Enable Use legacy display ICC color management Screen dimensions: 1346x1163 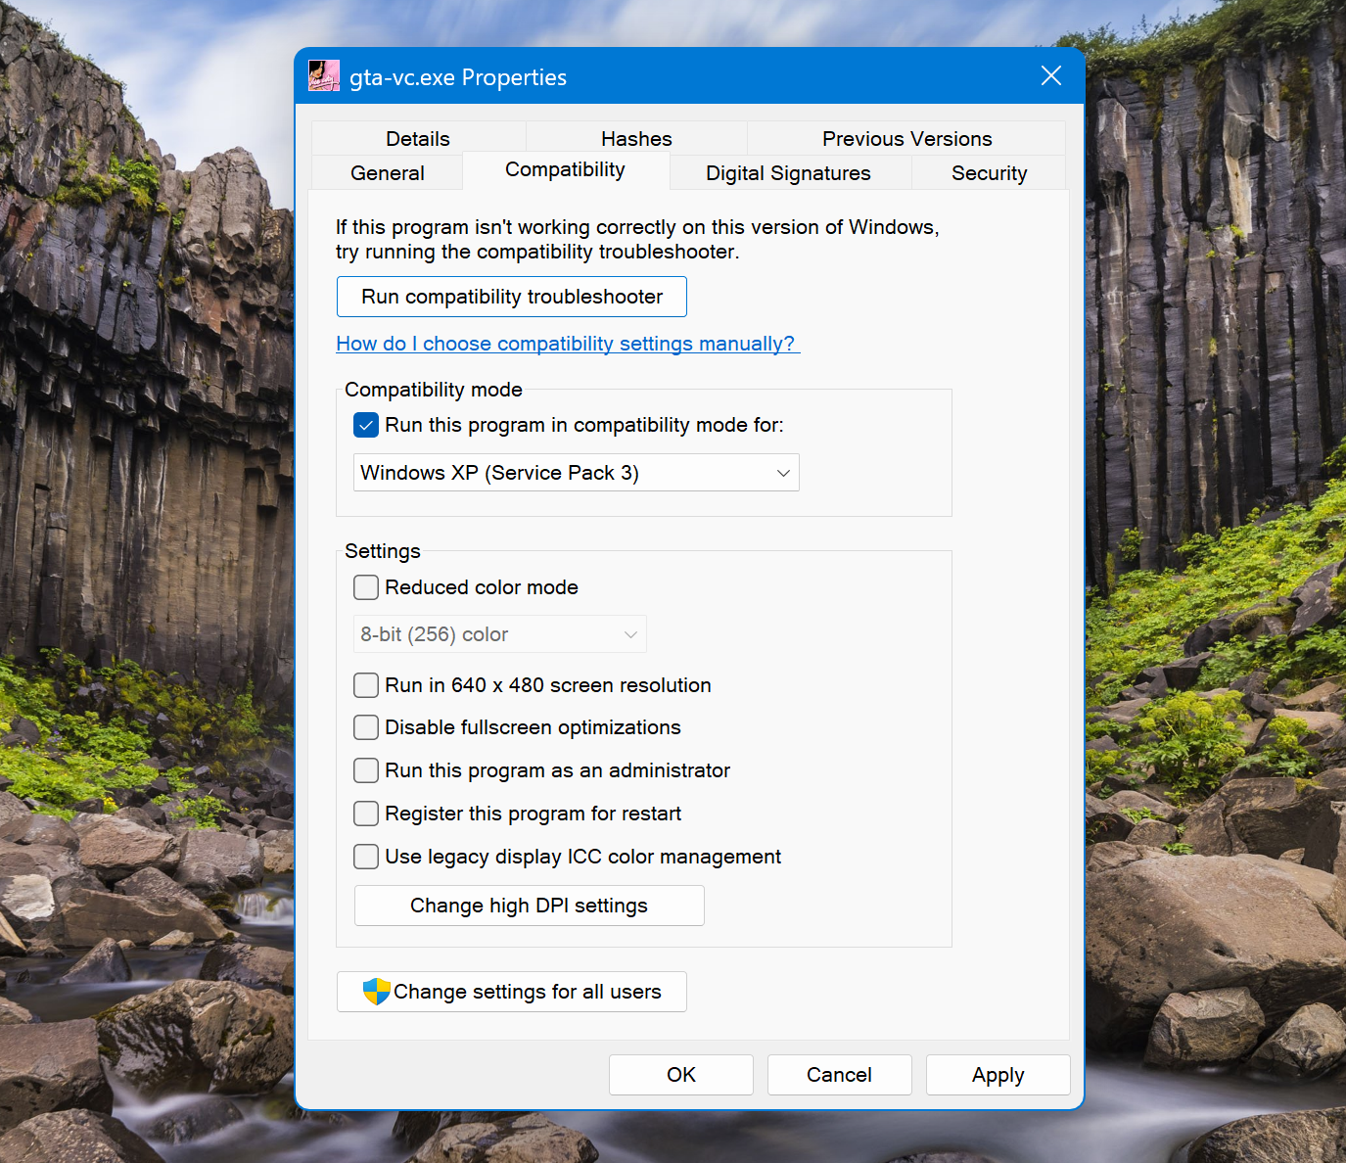pos(366,857)
